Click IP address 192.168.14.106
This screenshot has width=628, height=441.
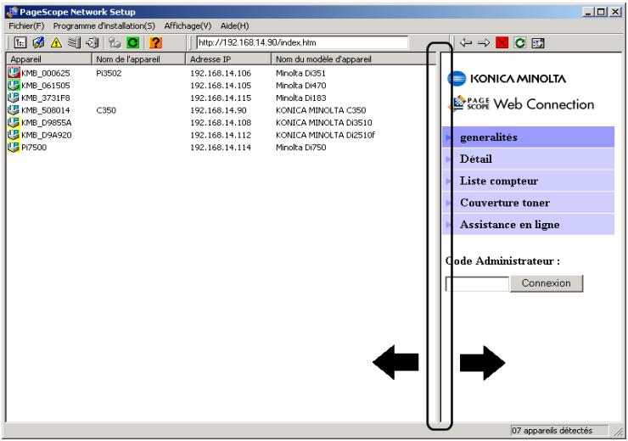[221, 73]
